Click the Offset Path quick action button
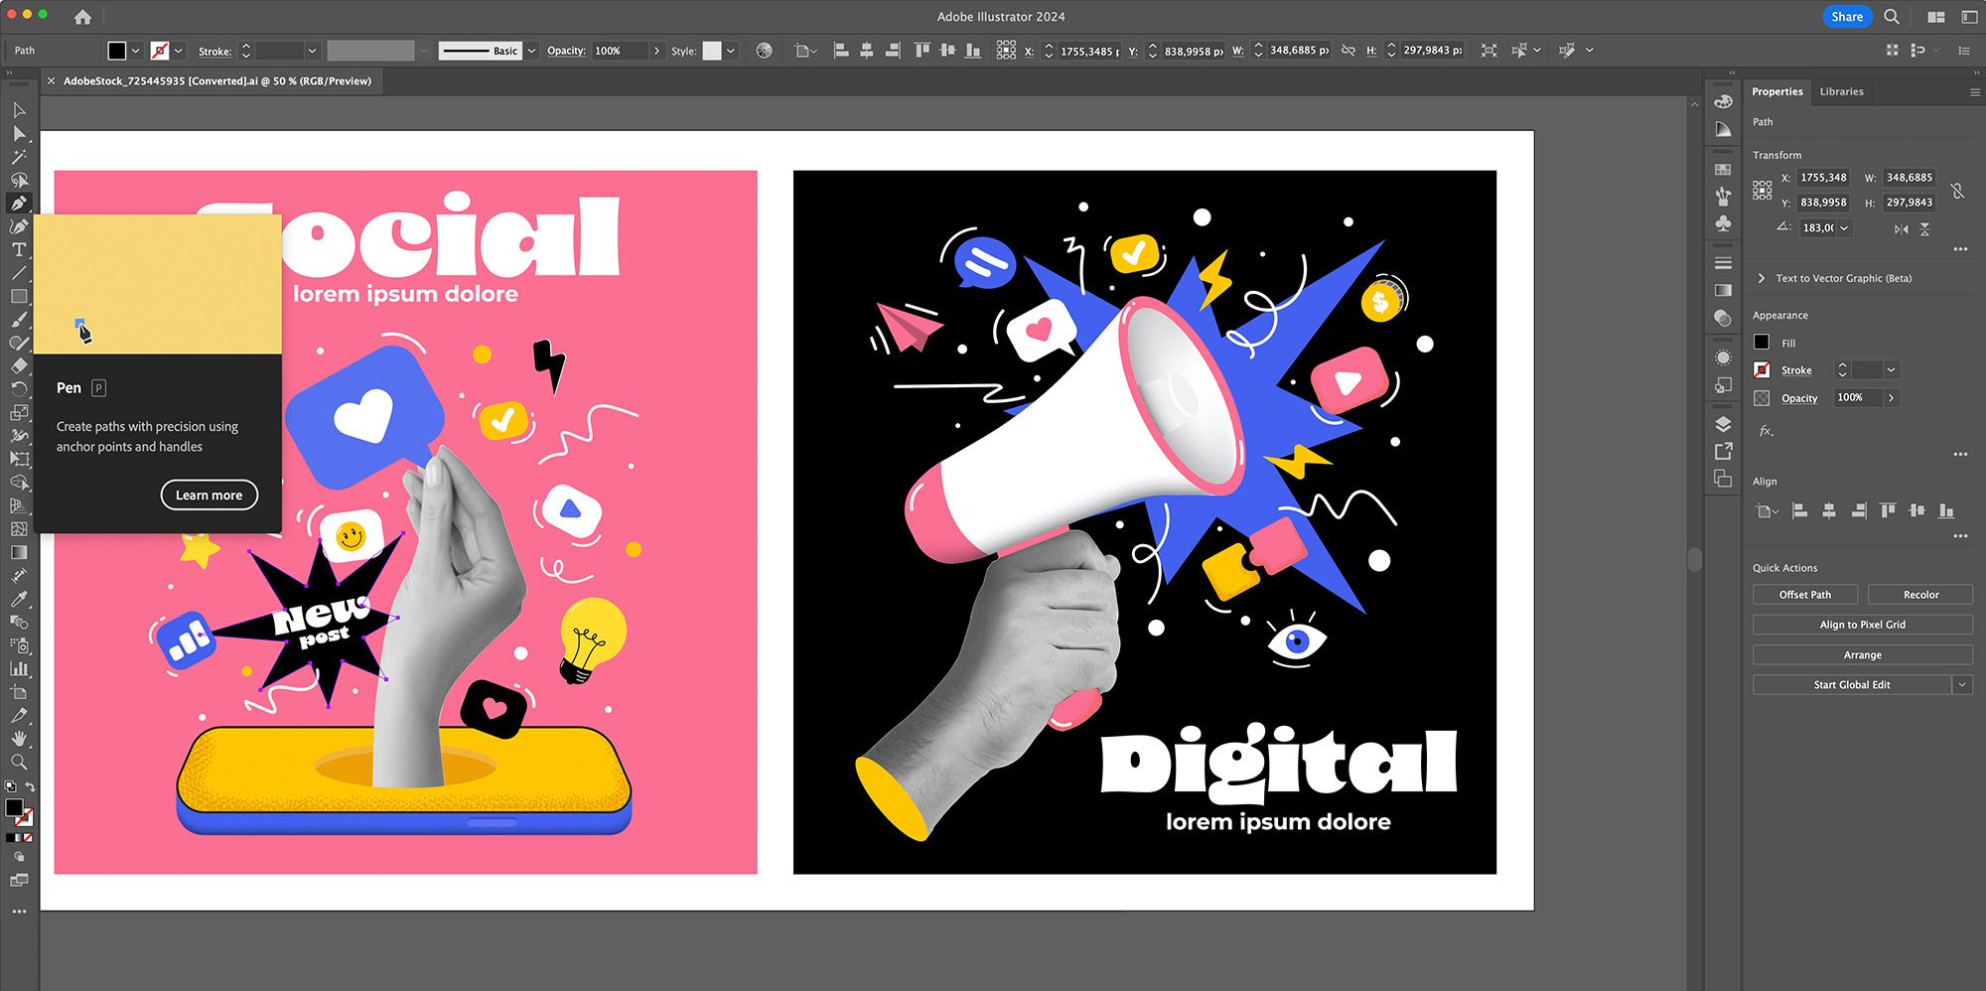This screenshot has height=991, width=1986. click(x=1804, y=595)
